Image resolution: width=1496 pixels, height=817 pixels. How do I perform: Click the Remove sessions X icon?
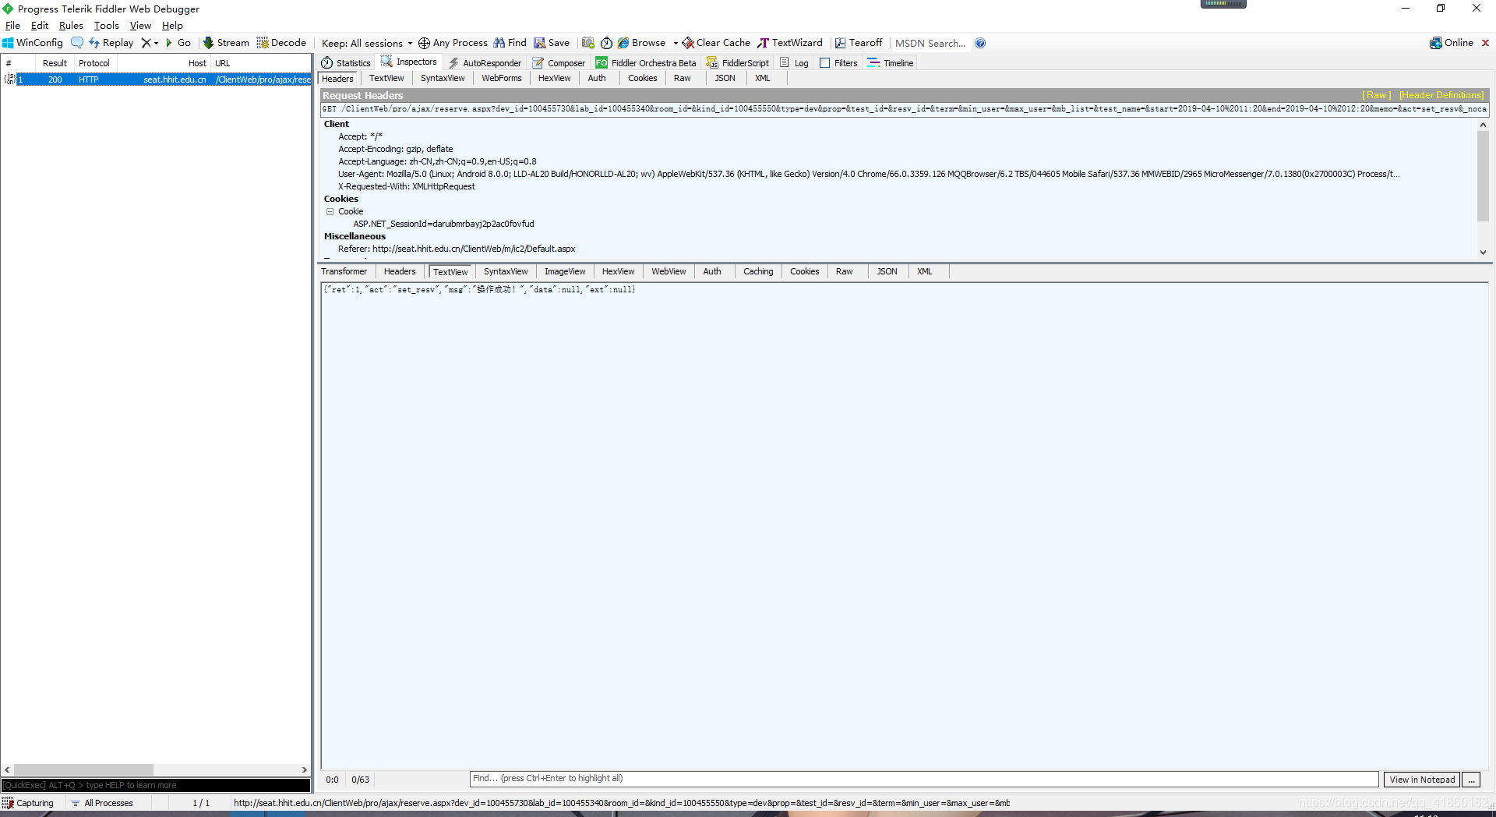[x=146, y=43]
